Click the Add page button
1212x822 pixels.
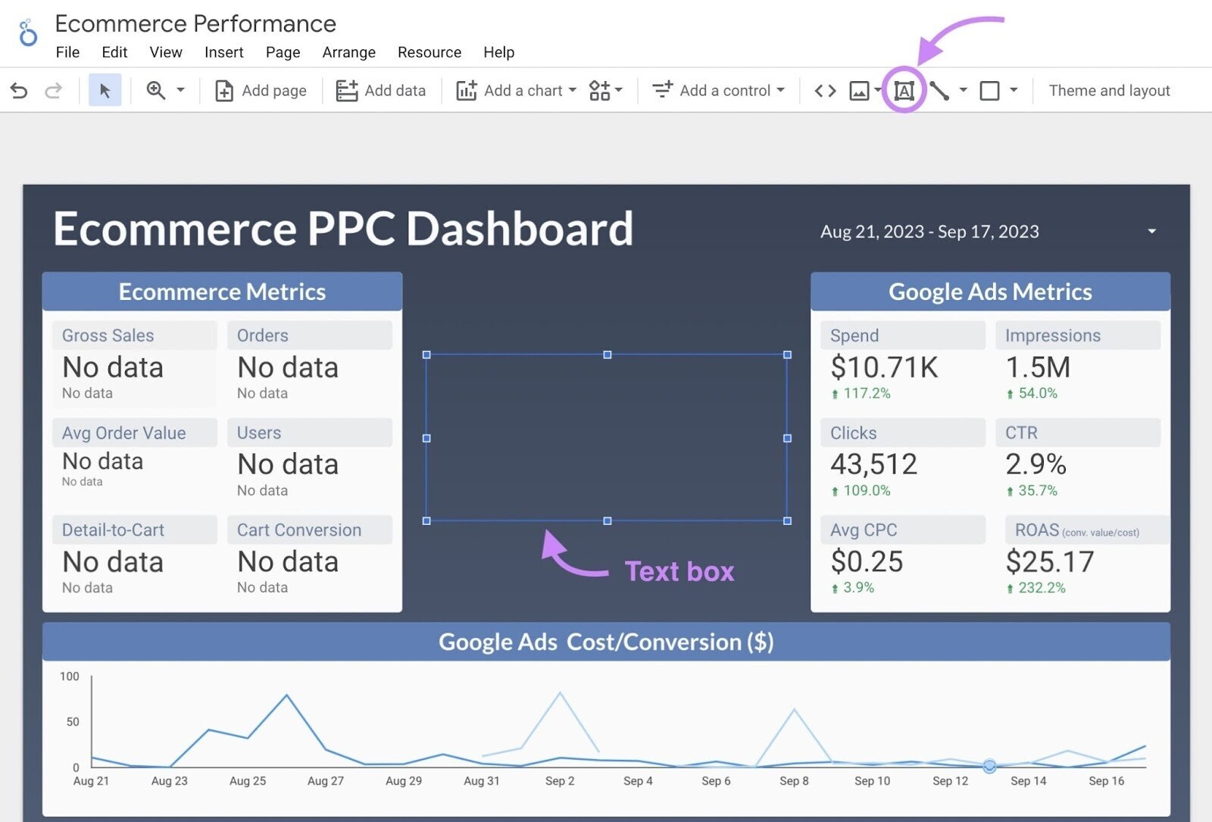pyautogui.click(x=261, y=91)
